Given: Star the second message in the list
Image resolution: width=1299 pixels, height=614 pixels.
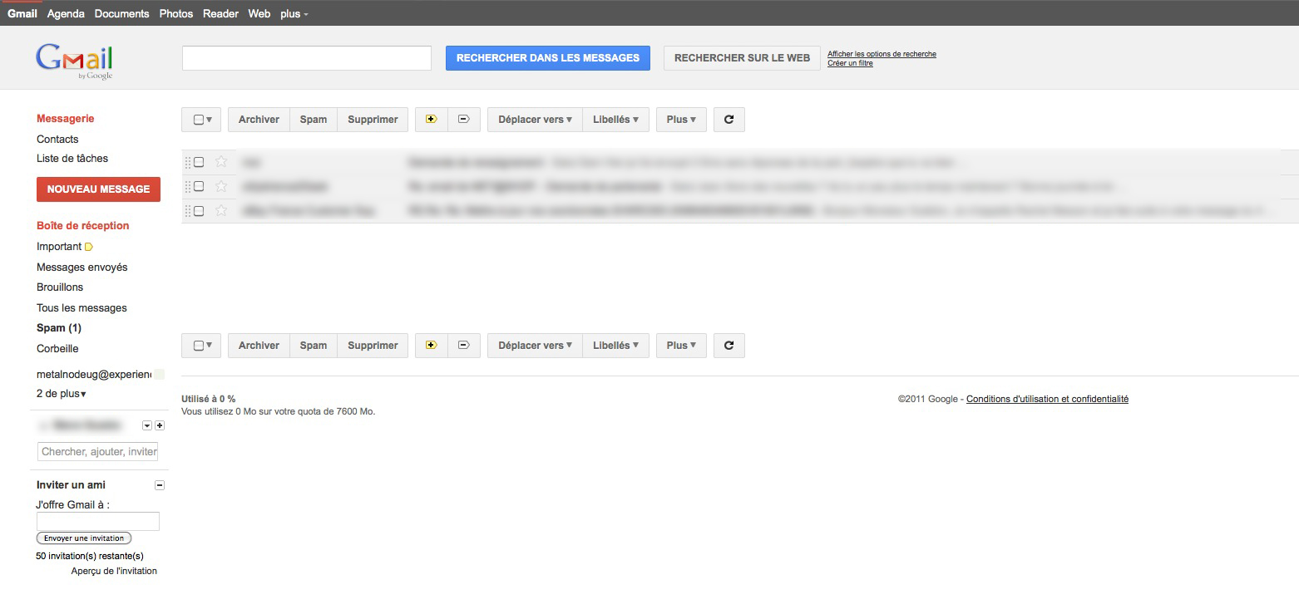Looking at the screenshot, I should click(221, 186).
